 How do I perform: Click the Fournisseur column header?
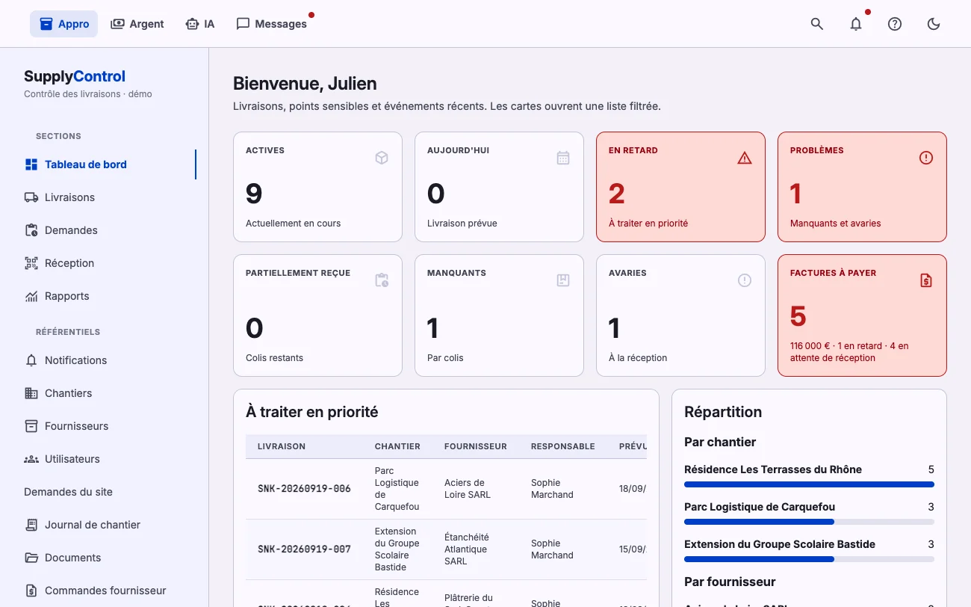pos(476,446)
